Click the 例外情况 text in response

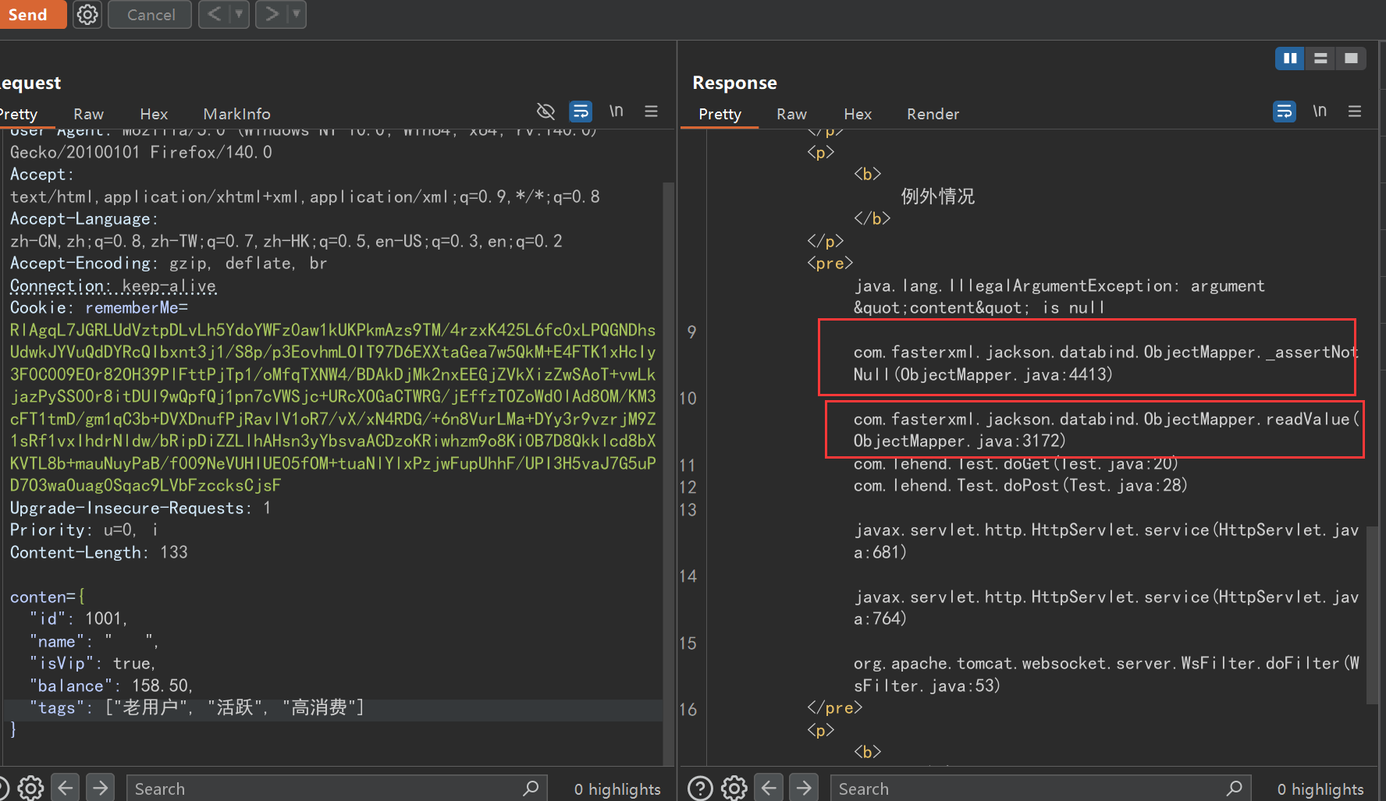[x=937, y=197]
